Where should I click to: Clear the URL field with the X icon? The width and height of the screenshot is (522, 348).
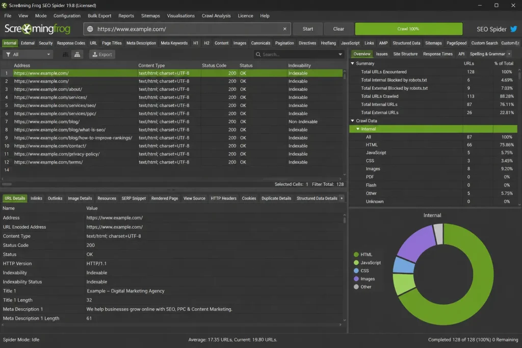284,29
